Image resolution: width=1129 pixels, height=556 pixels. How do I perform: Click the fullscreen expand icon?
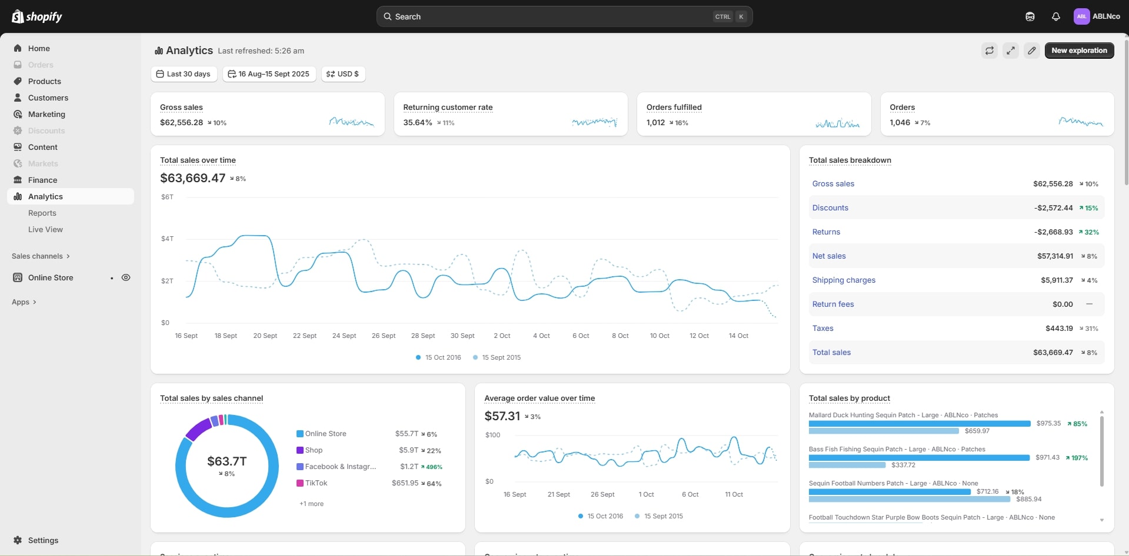(1011, 51)
